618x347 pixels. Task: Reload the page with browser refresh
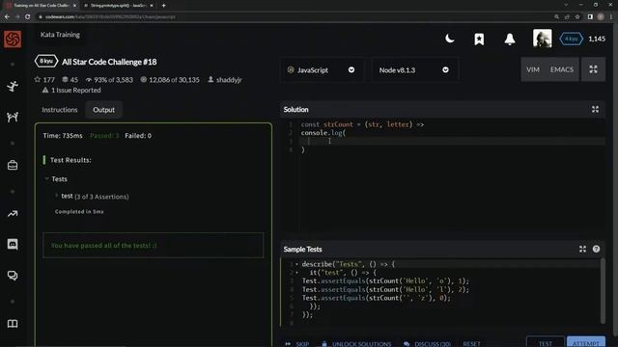[28, 17]
